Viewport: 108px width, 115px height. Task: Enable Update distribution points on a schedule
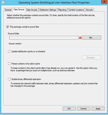click(9, 51)
